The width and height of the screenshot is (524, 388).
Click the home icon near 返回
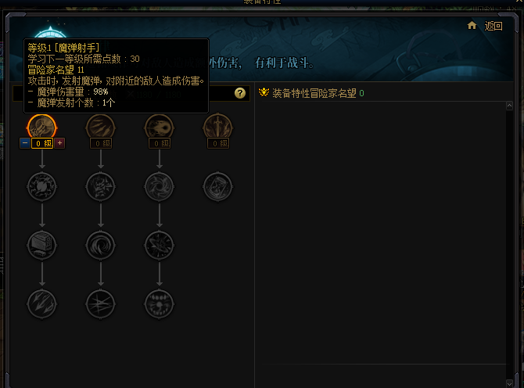(472, 25)
